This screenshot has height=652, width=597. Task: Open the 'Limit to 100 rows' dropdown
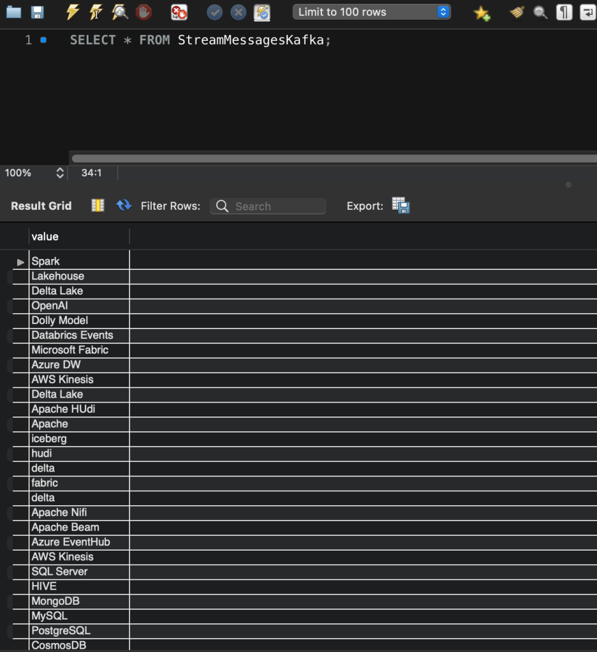(x=371, y=12)
